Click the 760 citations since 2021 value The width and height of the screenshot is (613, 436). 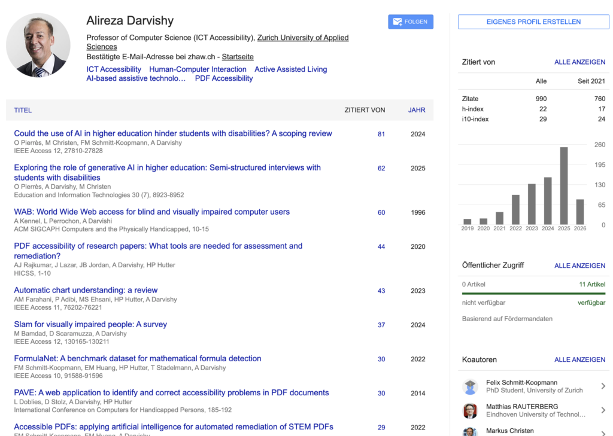pos(600,99)
